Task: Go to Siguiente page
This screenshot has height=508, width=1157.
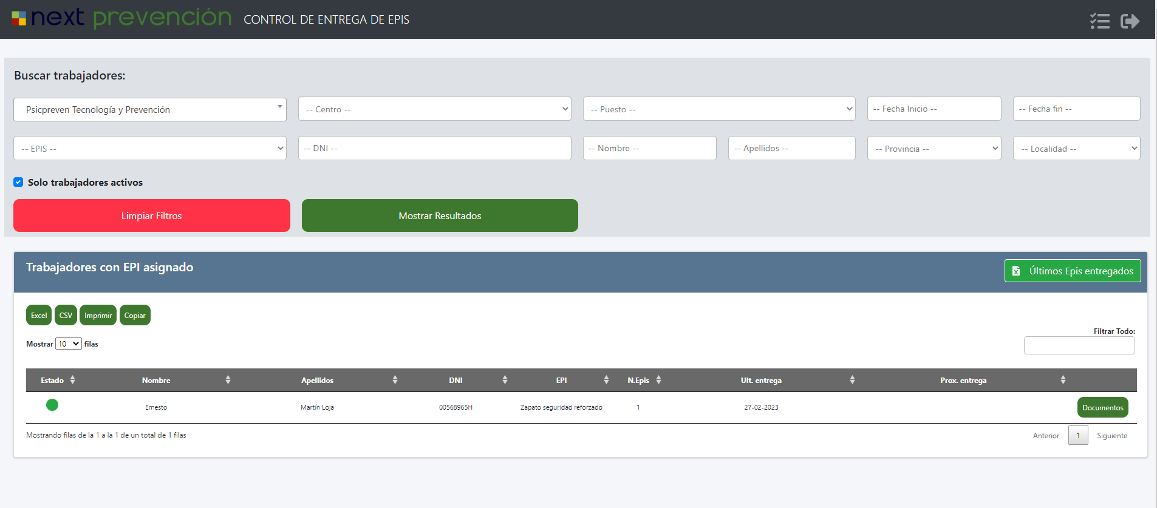Action: pos(1112,436)
